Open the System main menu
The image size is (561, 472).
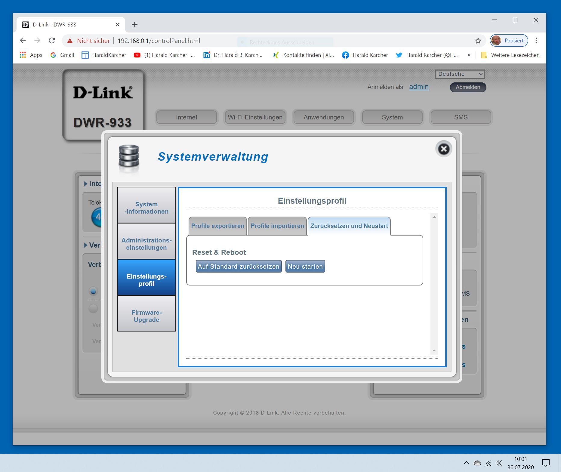(x=392, y=117)
